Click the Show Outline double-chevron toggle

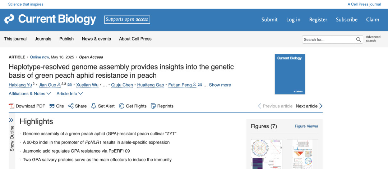click(x=11, y=120)
